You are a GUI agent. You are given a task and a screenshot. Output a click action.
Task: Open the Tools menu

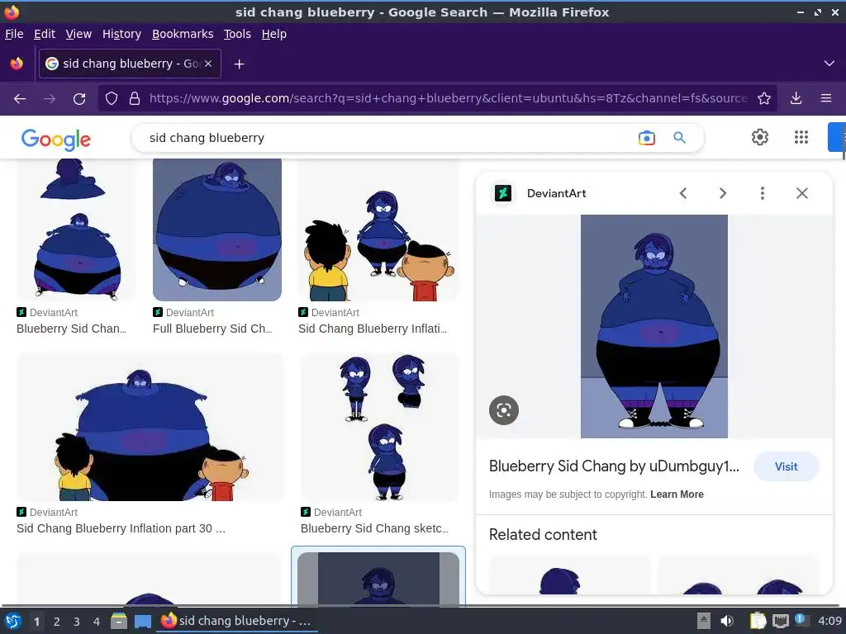[x=237, y=34]
